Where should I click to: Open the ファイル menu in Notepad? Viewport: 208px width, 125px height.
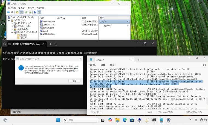point(93,65)
